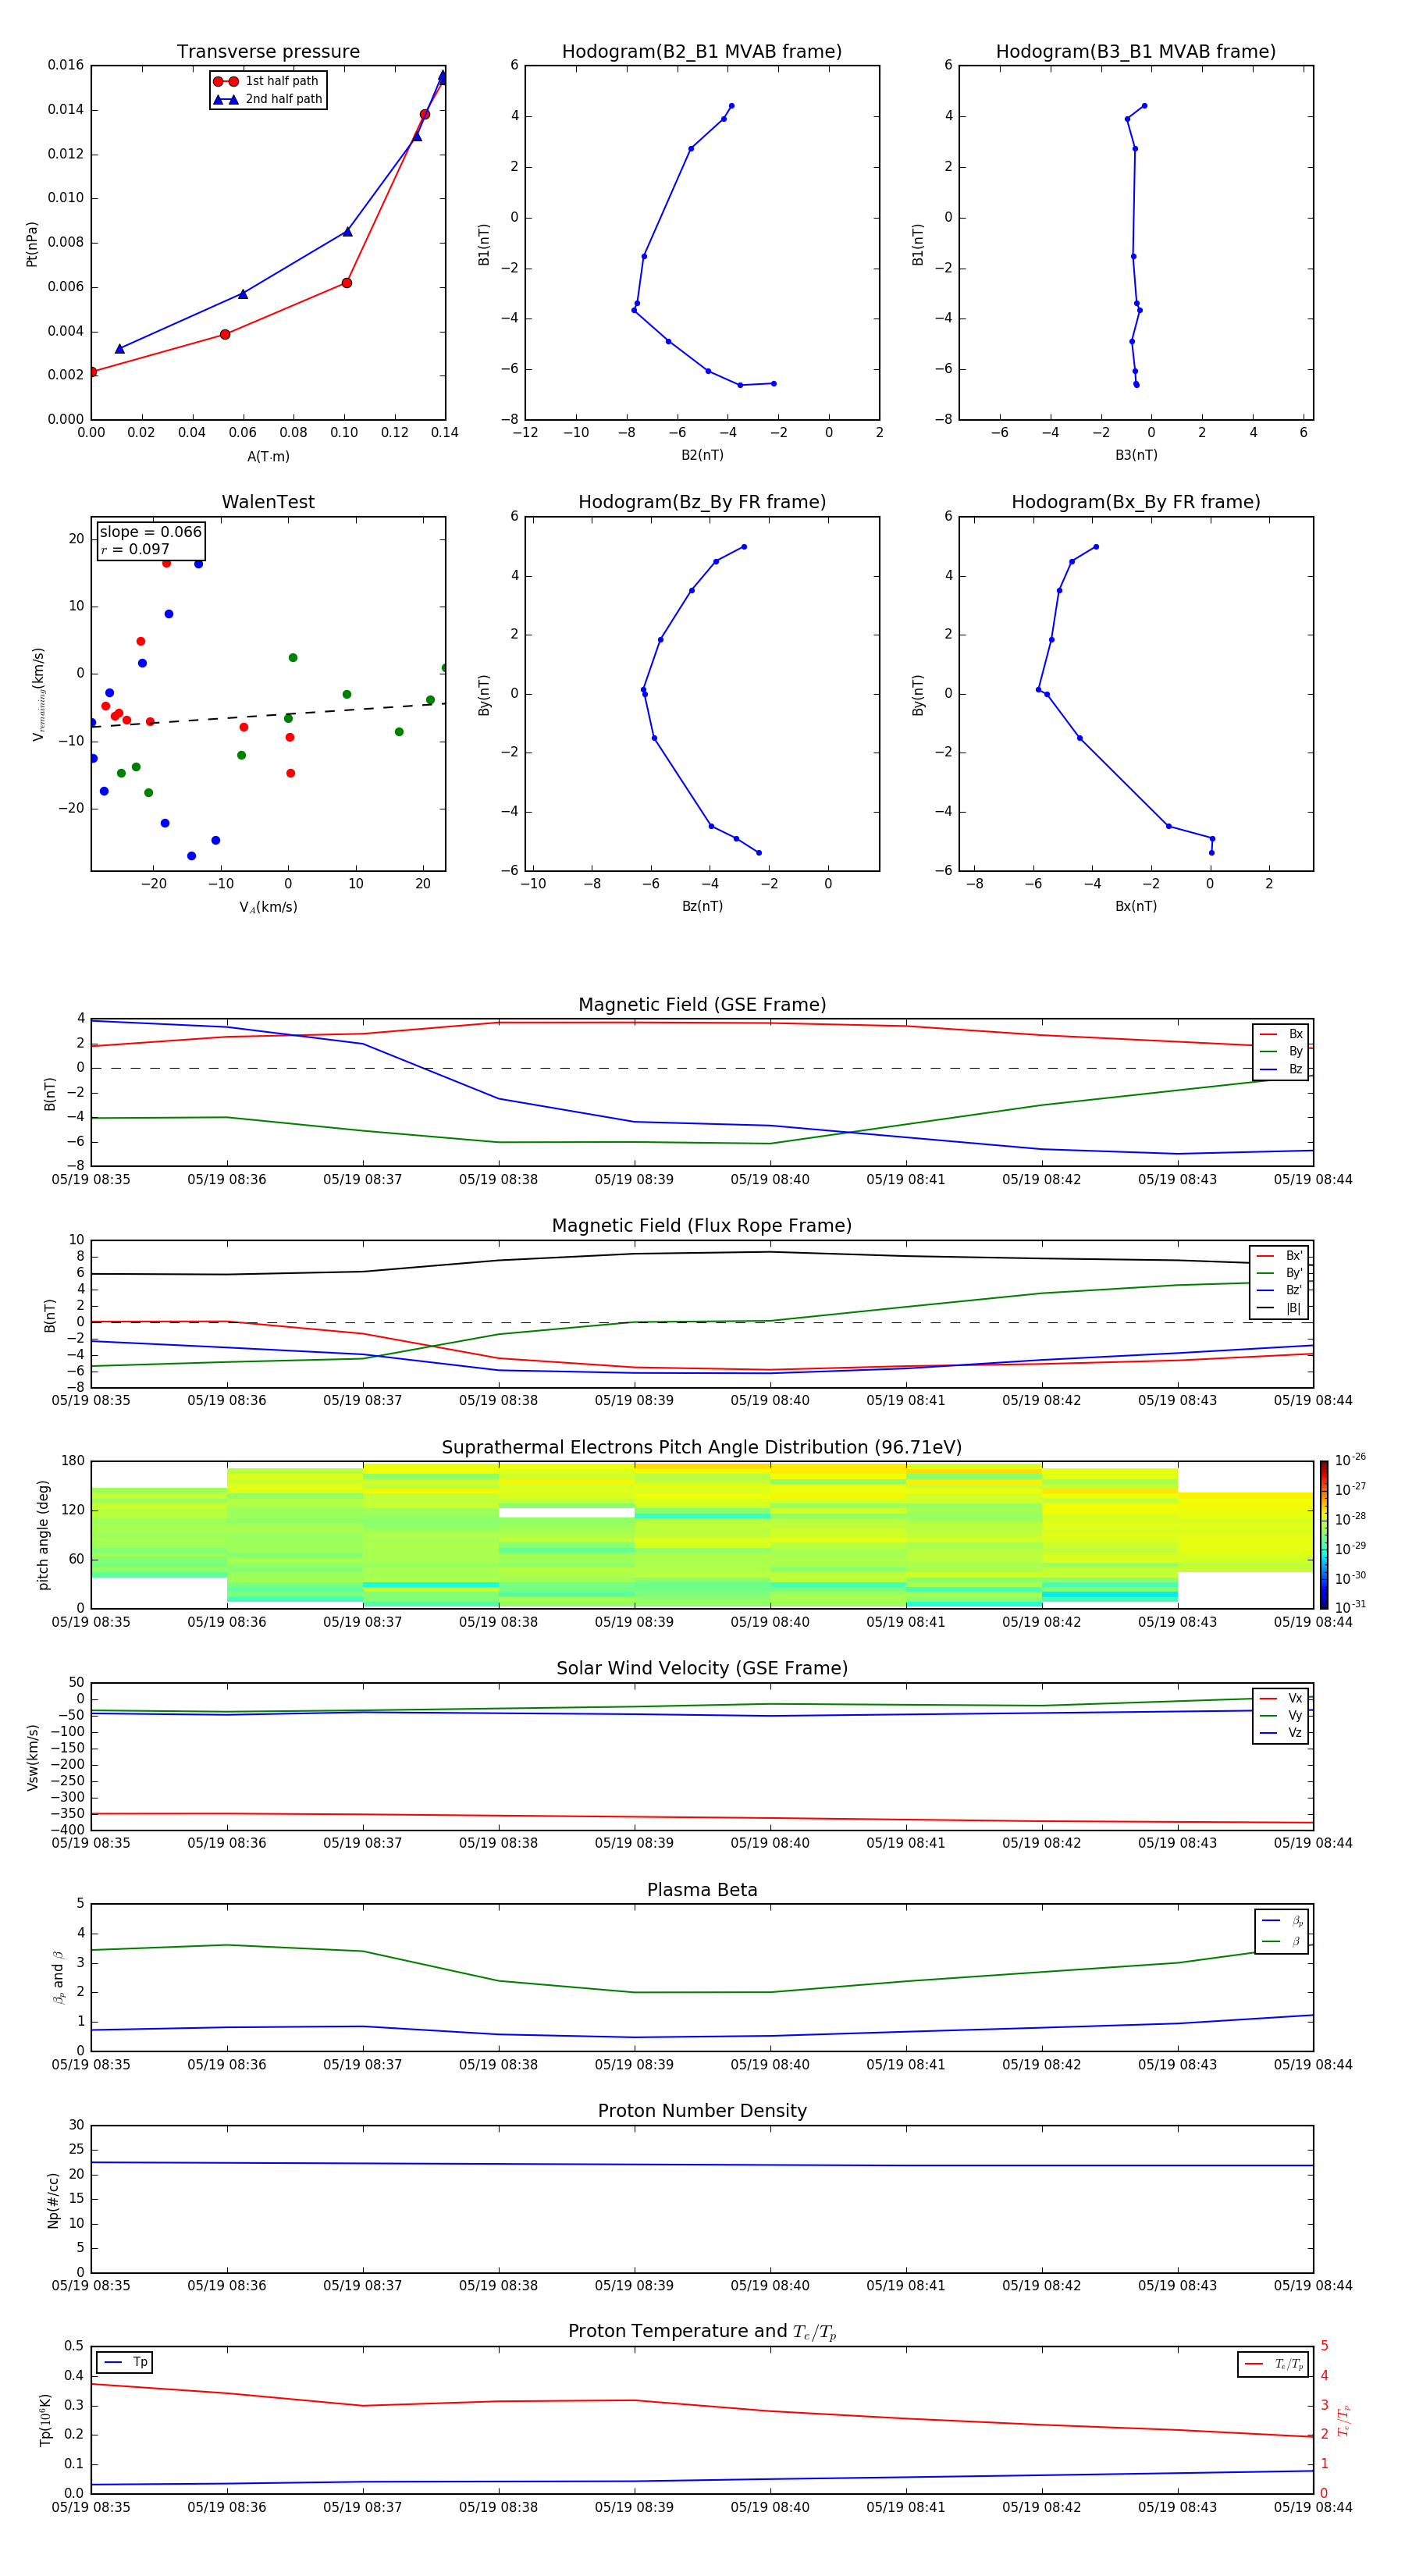Click the red Te/Tp right-axis label
The image size is (1405, 2576).
(1343, 2420)
